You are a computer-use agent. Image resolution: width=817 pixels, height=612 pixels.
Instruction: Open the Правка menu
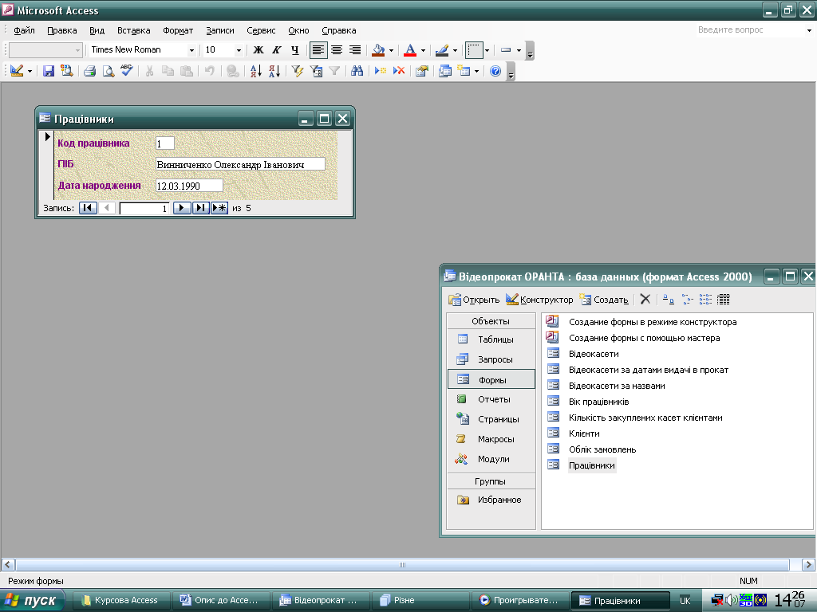click(62, 30)
